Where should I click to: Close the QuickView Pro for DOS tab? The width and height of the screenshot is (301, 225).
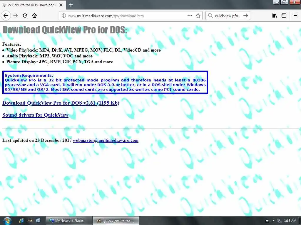(61, 5)
